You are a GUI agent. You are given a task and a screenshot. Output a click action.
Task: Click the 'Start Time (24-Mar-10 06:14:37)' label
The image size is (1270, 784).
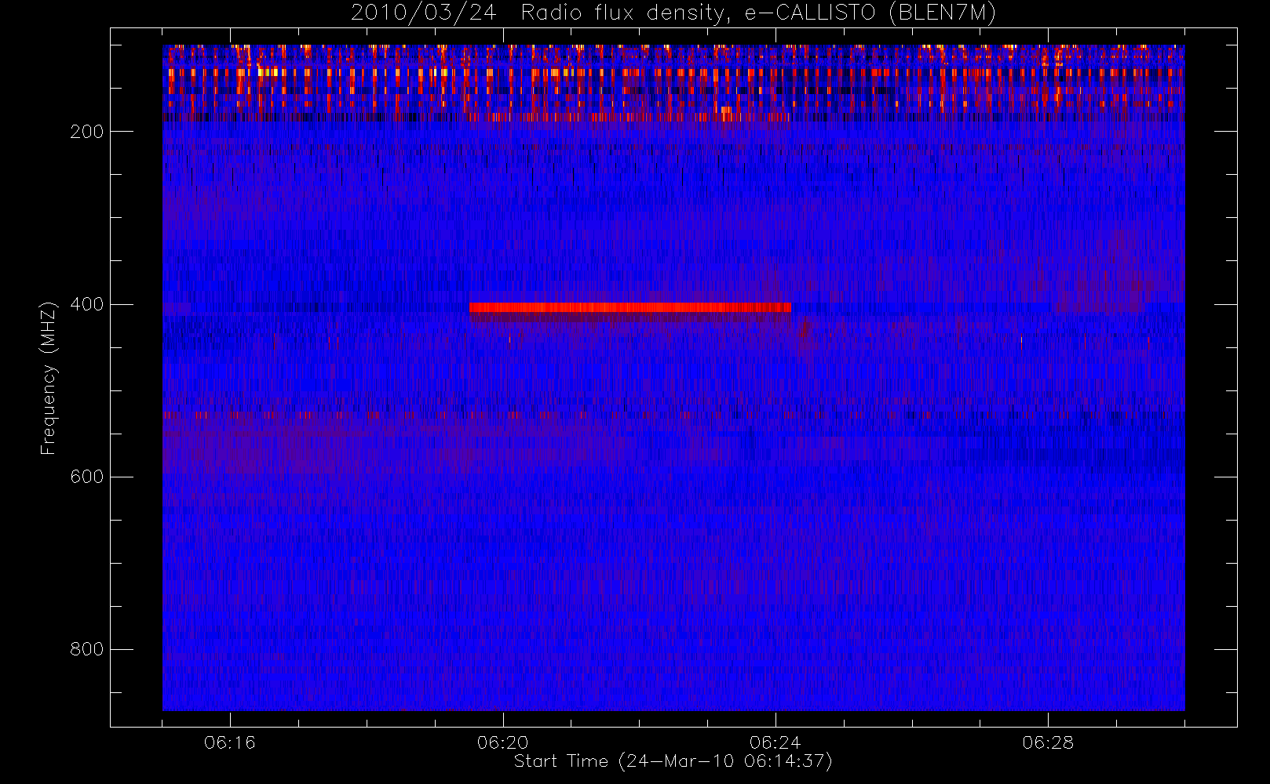click(x=673, y=761)
